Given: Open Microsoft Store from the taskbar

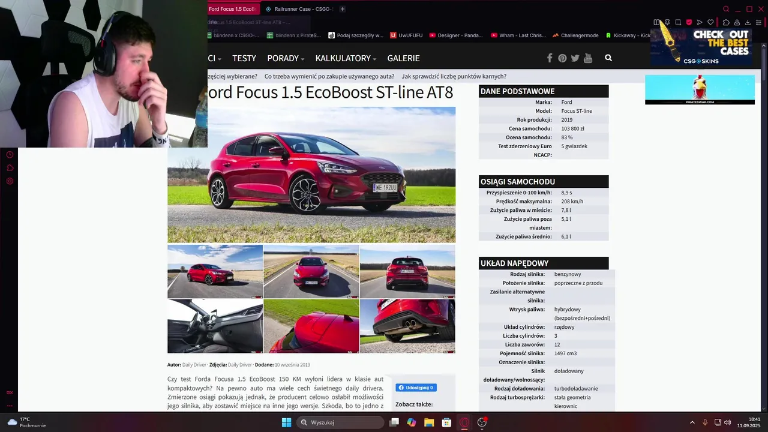Looking at the screenshot, I should 446,422.
